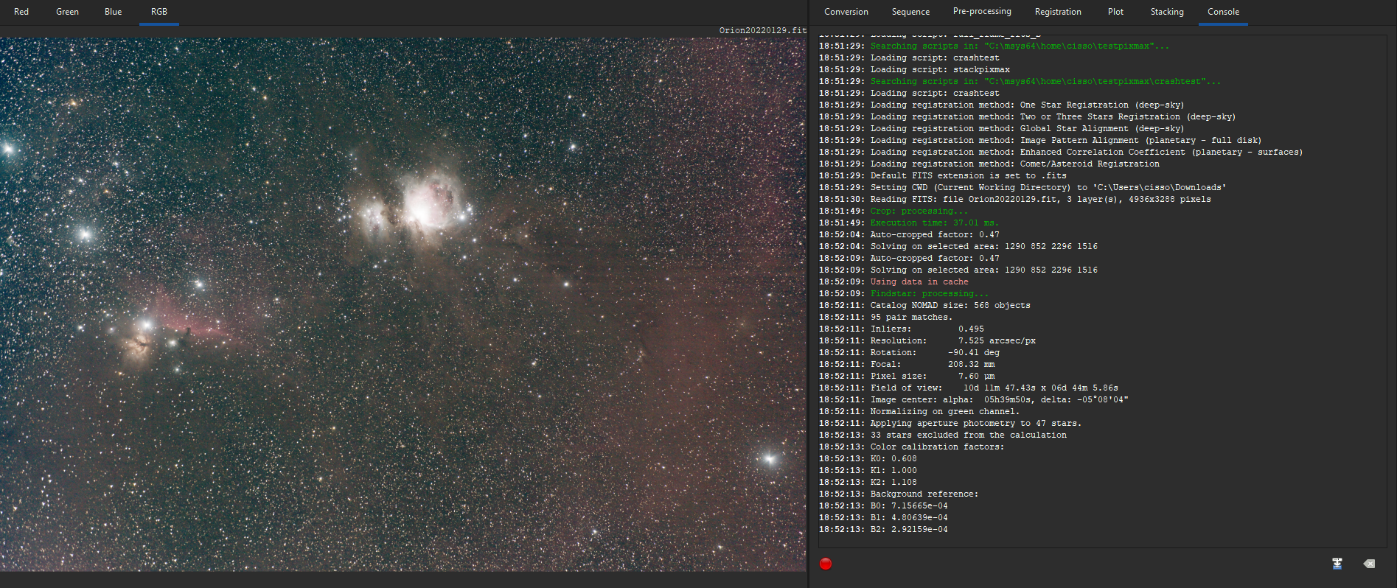The height and width of the screenshot is (588, 1397).
Task: Clear the console output
Action: click(x=1369, y=564)
